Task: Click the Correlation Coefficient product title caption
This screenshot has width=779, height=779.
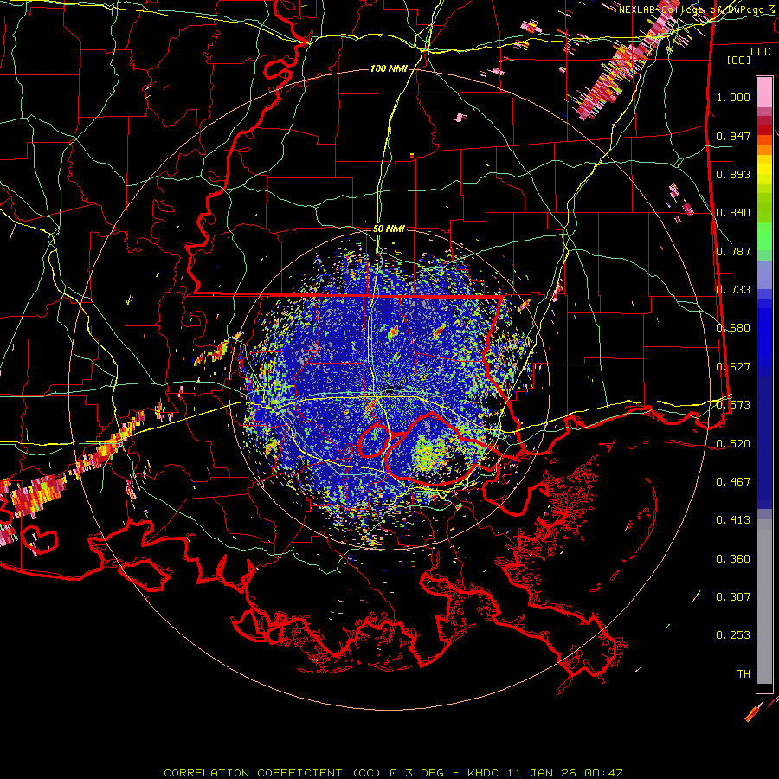Action: pos(393,773)
